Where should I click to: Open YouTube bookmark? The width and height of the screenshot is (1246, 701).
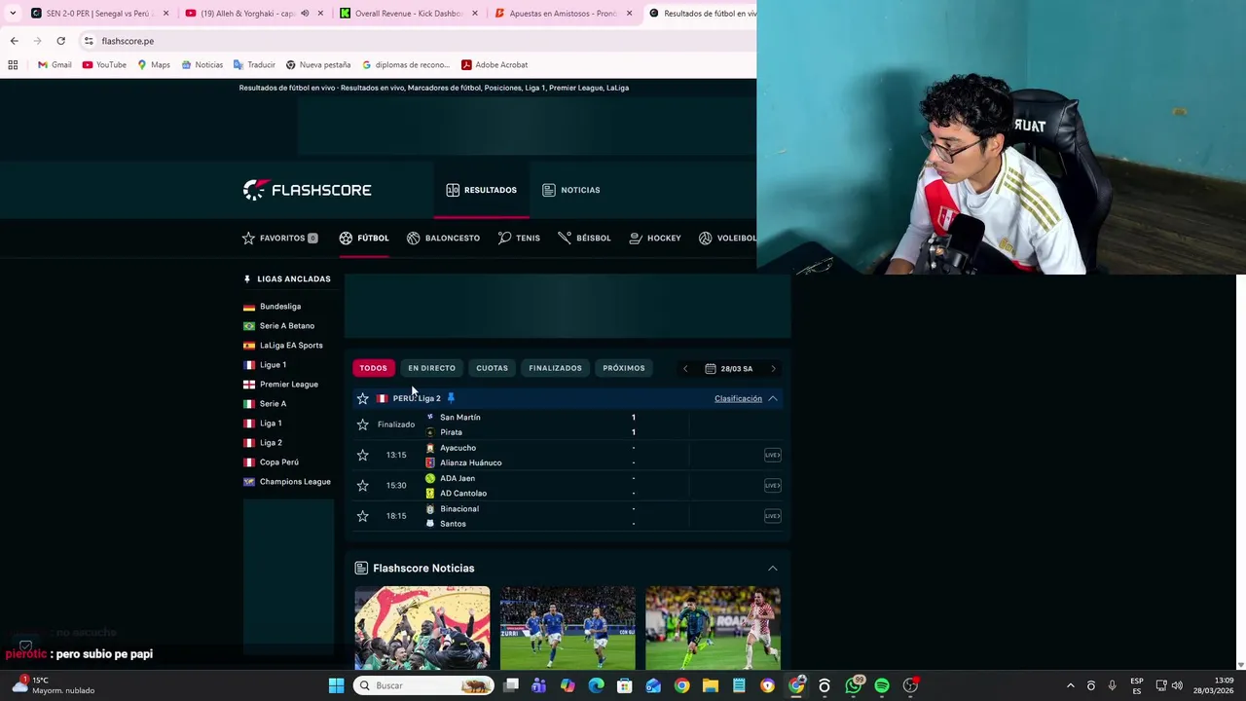(104, 65)
